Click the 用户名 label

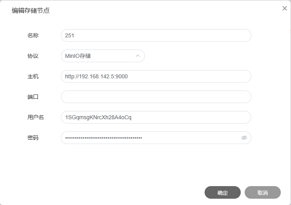pos(35,117)
